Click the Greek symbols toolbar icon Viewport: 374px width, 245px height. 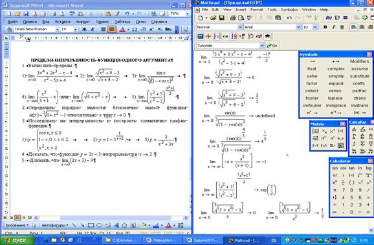(259, 36)
